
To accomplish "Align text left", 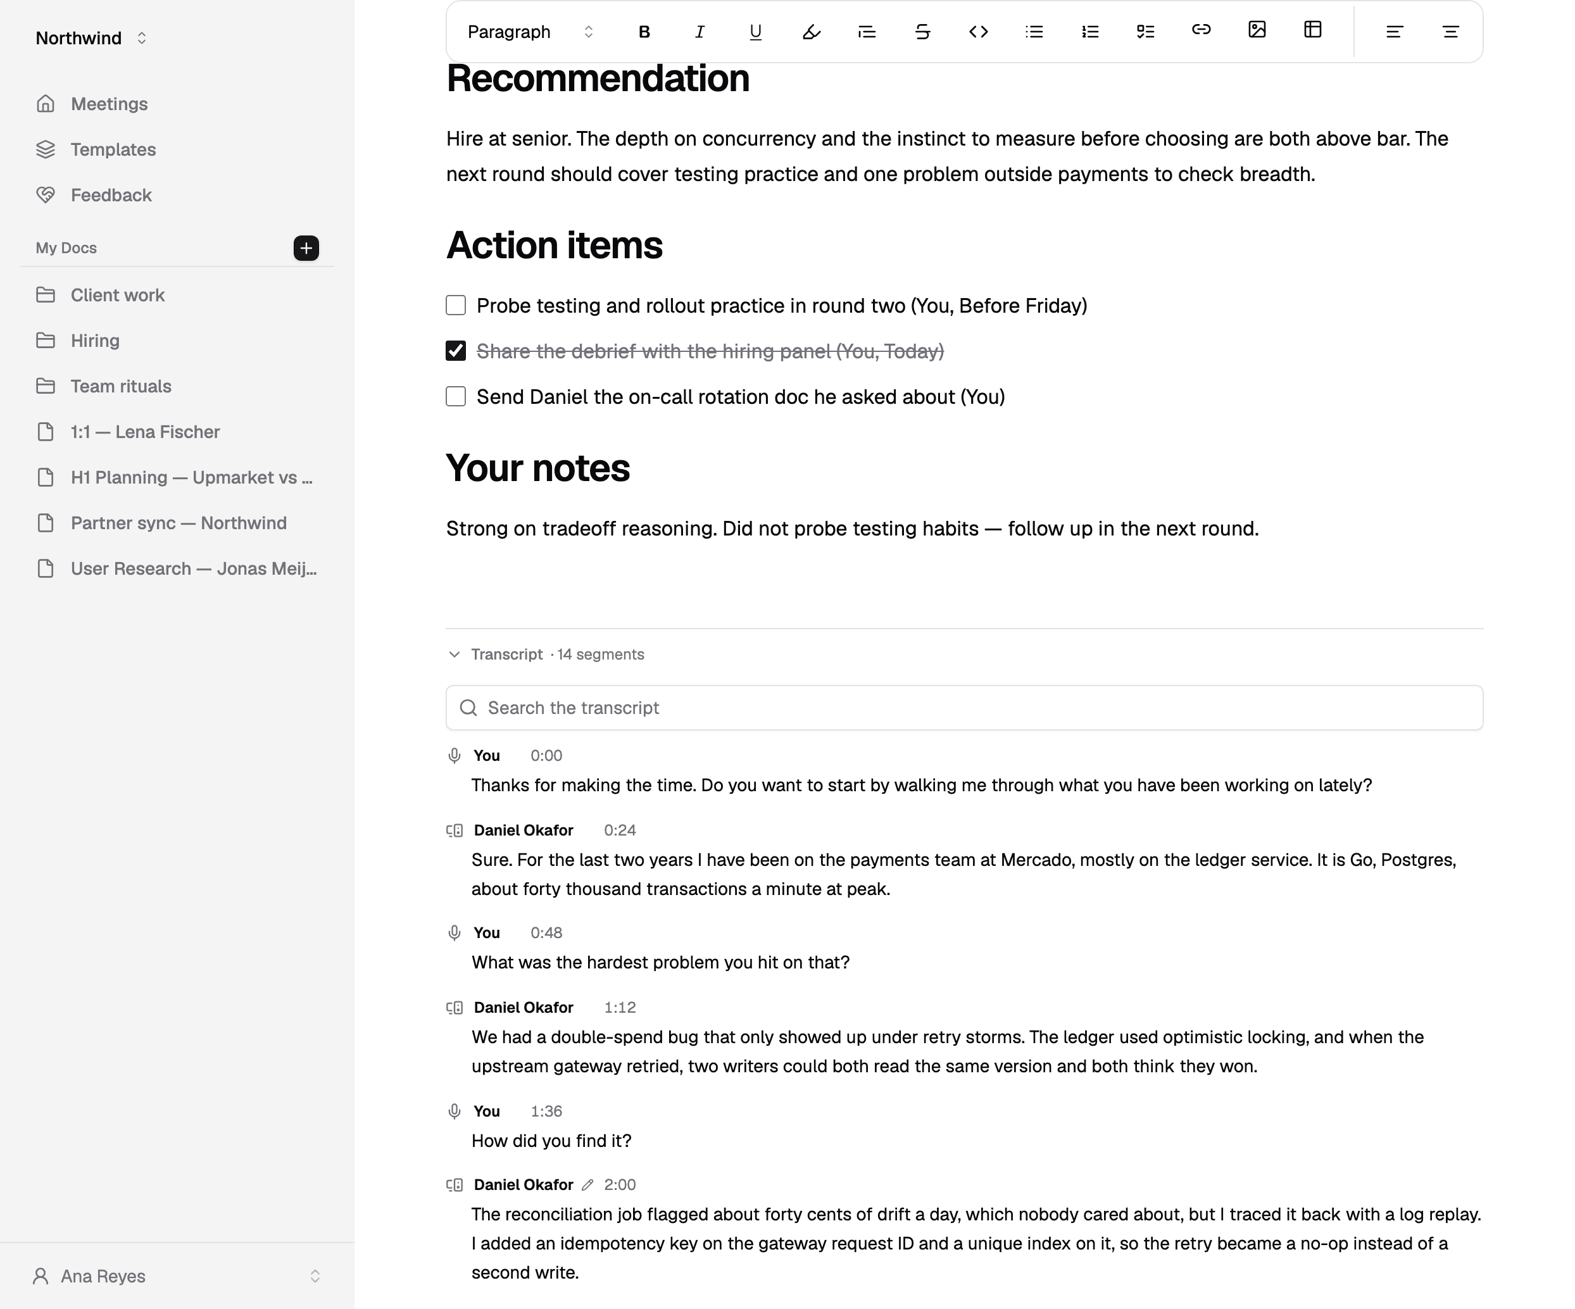I will tap(1394, 32).
